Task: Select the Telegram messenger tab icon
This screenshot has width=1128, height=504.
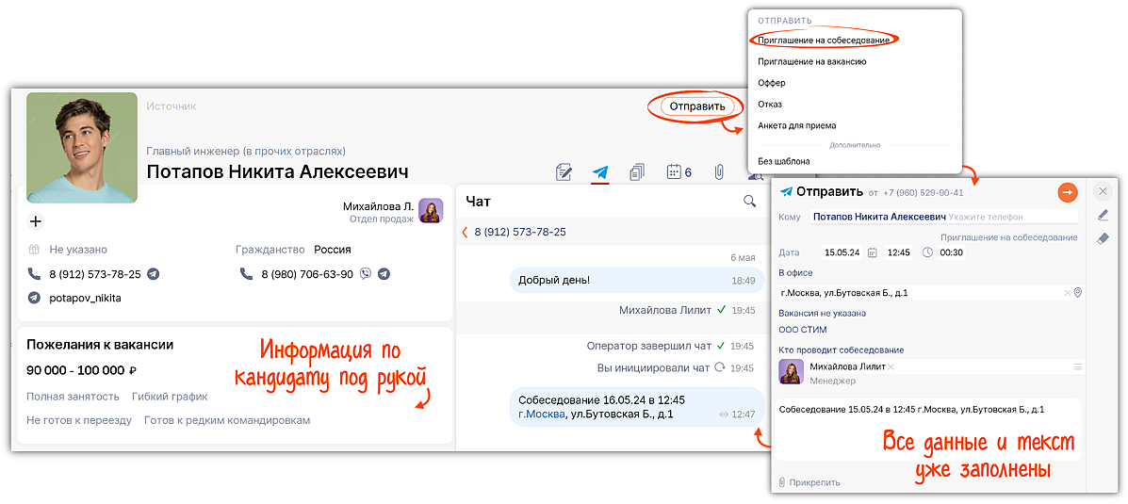Action: tap(600, 172)
